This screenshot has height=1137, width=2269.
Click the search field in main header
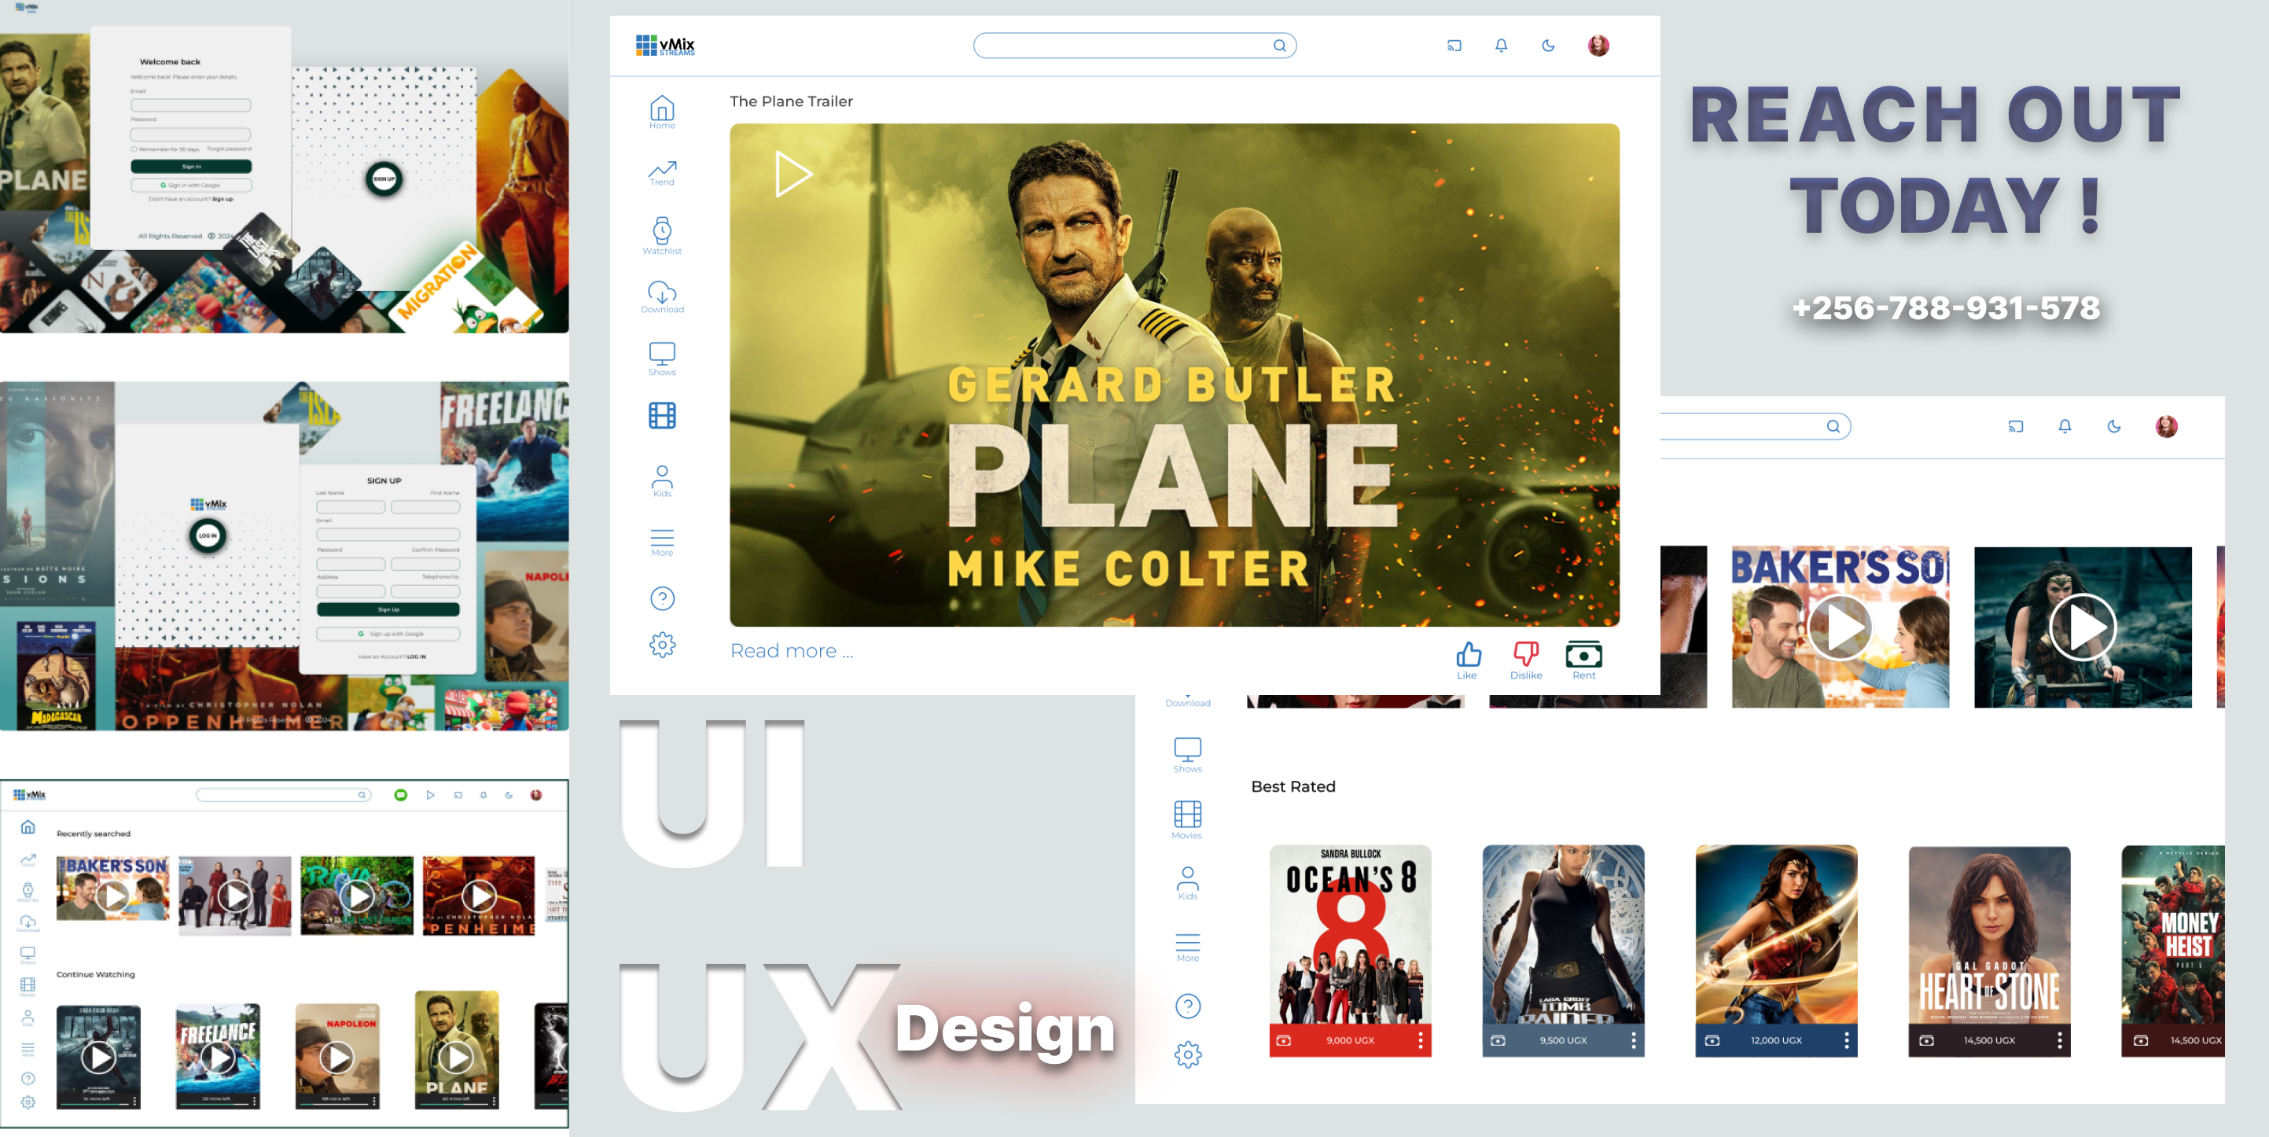coord(1134,46)
